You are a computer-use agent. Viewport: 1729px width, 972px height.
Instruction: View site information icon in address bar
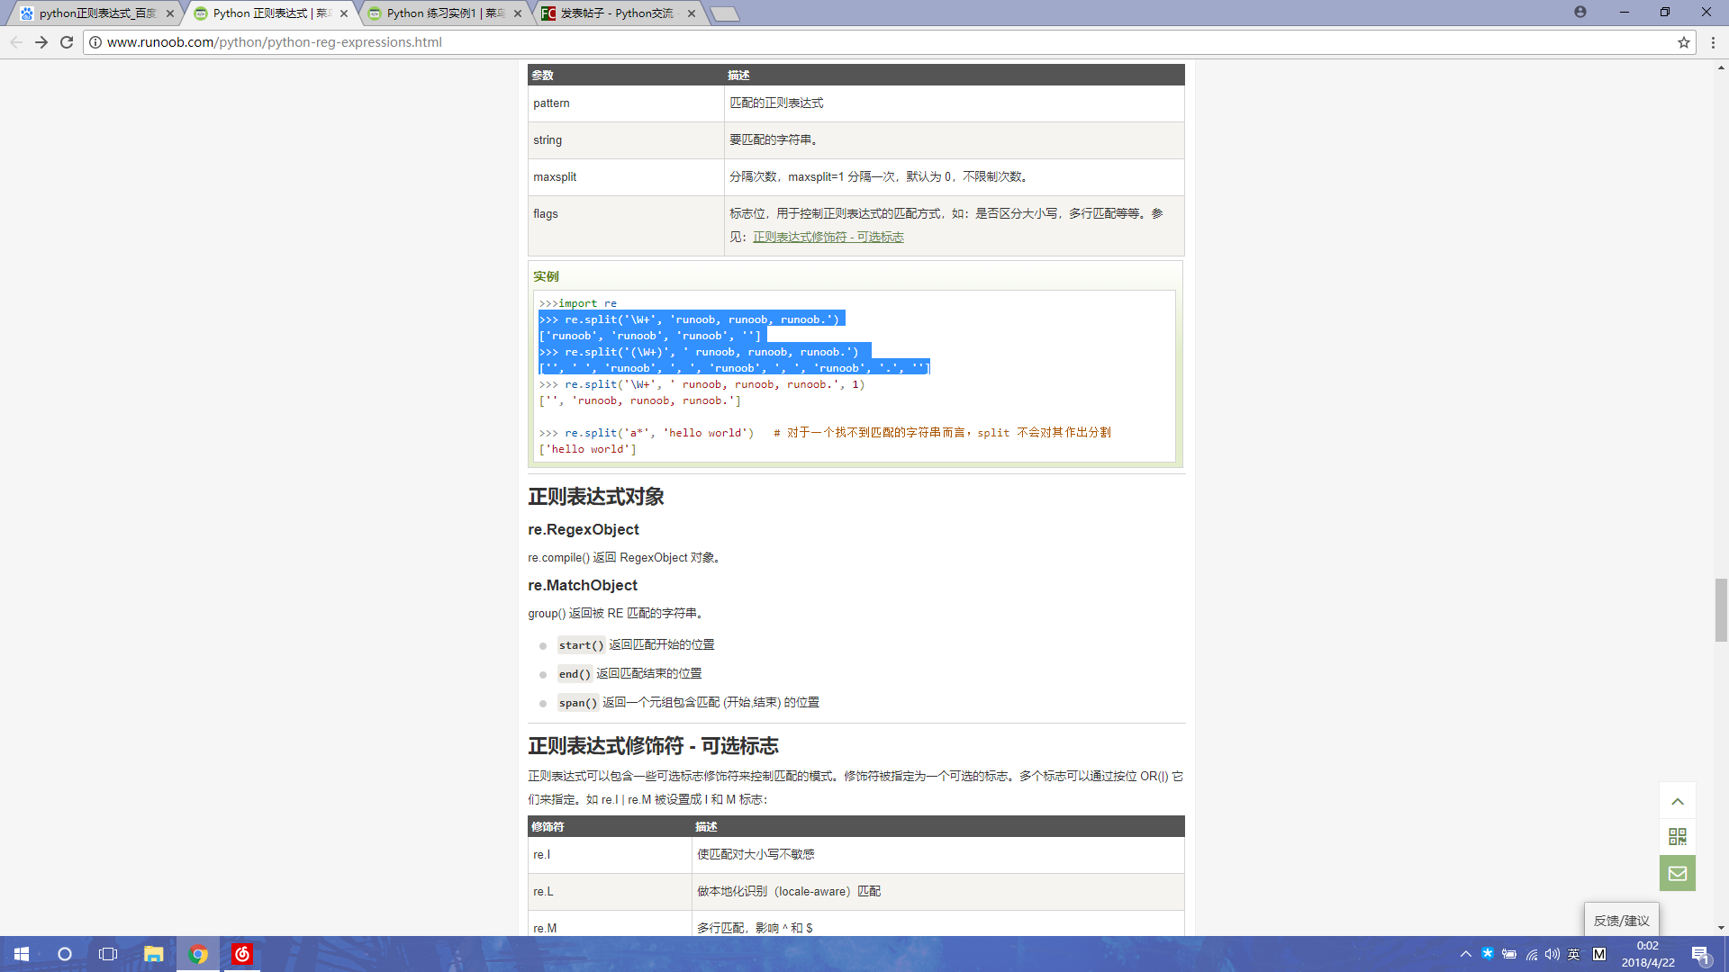[95, 42]
